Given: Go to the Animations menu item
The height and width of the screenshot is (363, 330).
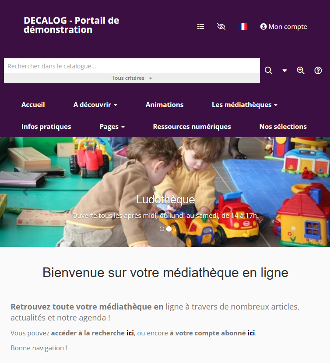Looking at the screenshot, I should pos(165,105).
